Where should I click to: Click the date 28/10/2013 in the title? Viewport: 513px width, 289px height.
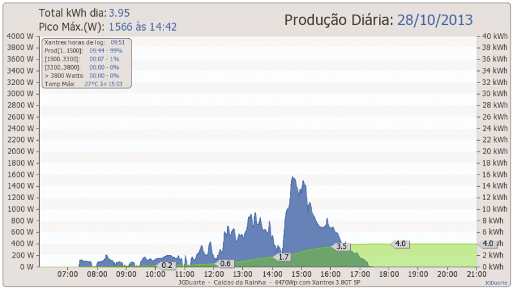point(435,20)
